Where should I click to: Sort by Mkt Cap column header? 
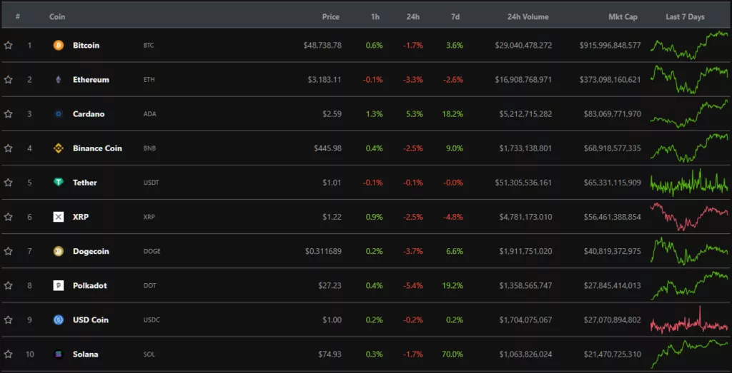(x=623, y=16)
